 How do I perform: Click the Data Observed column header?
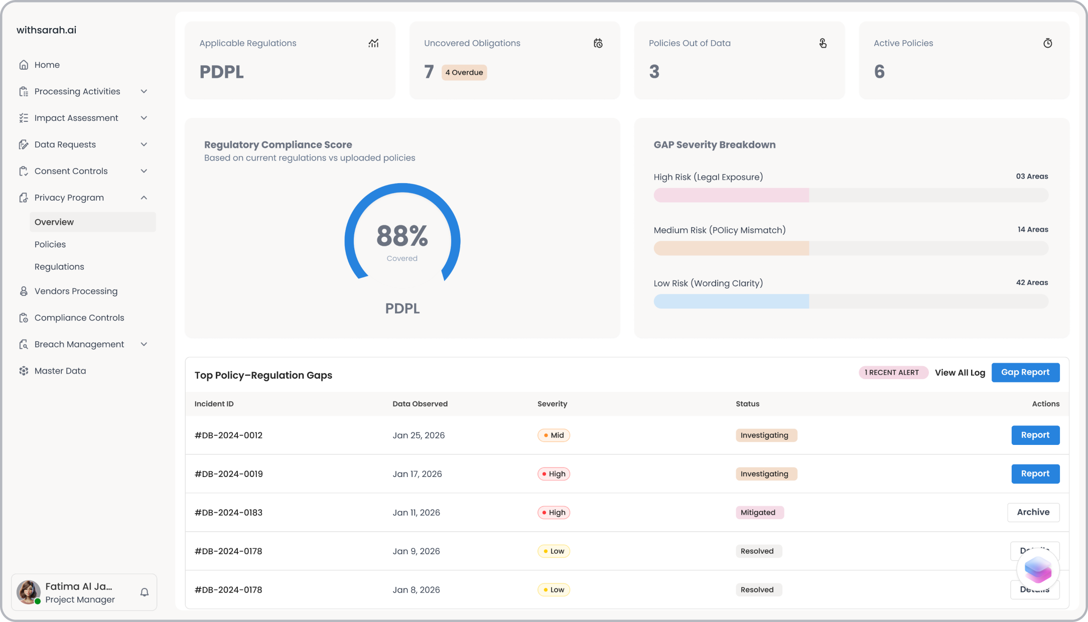pyautogui.click(x=420, y=404)
